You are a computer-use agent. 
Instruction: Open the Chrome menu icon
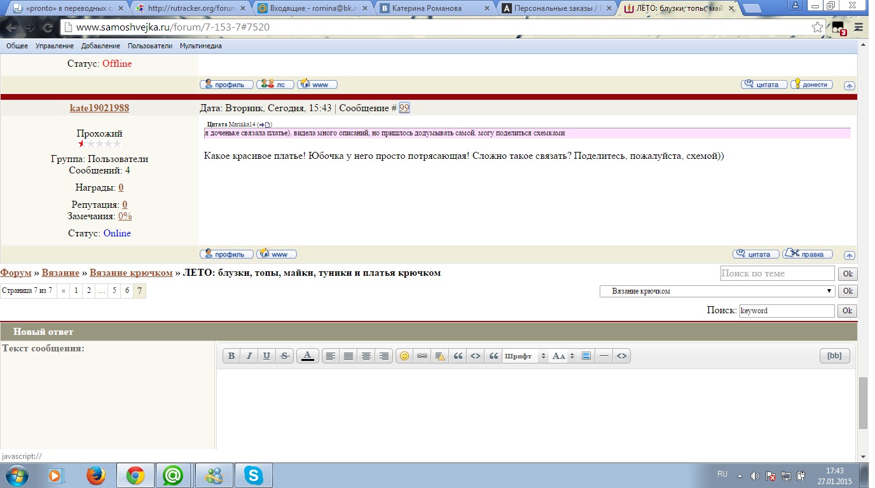click(858, 27)
